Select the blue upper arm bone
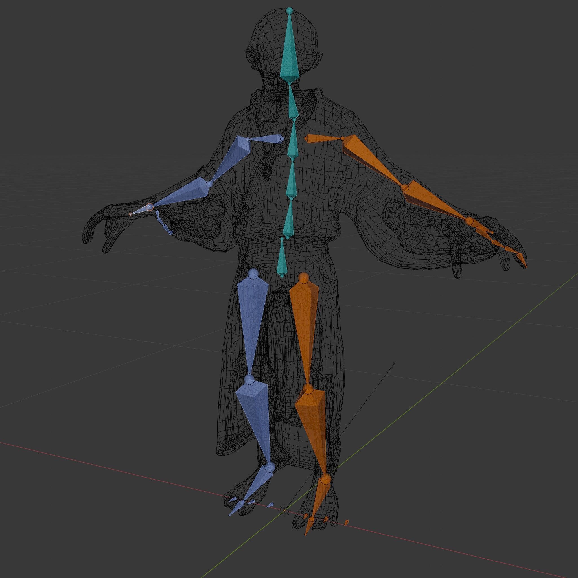This screenshot has height=578, width=578. pyautogui.click(x=233, y=157)
